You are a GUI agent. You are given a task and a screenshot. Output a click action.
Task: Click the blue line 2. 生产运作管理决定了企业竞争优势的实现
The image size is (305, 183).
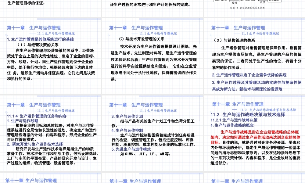click(x=249, y=75)
